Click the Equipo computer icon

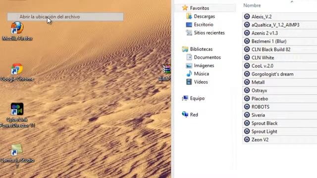click(185, 98)
